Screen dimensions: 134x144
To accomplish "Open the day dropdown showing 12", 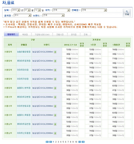I will tap(38, 10).
